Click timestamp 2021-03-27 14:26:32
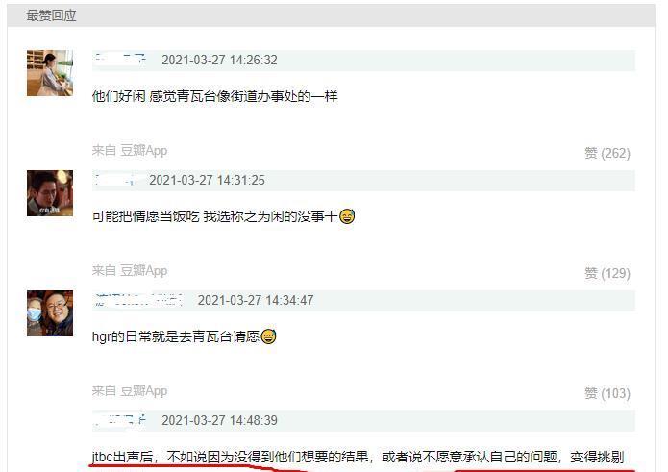The image size is (668, 472). [219, 60]
